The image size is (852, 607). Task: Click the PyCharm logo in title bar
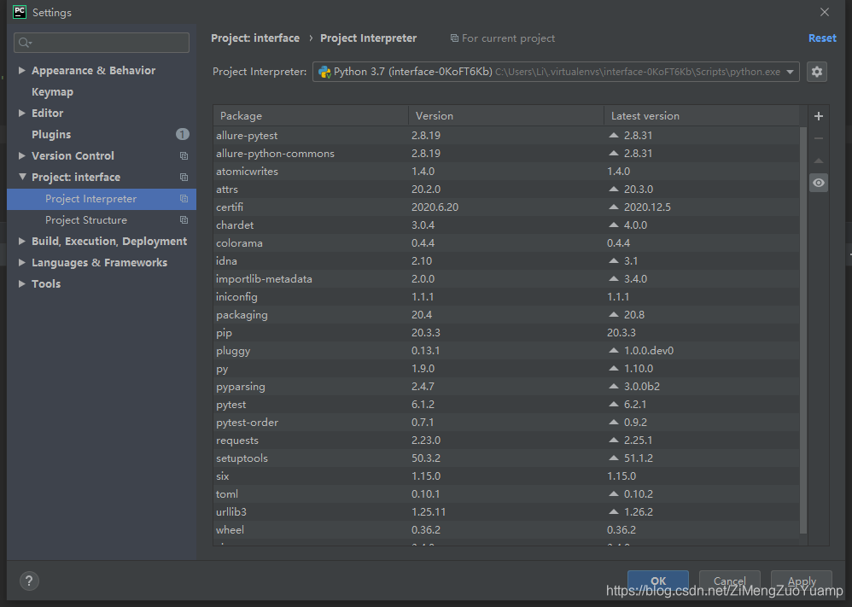click(20, 12)
